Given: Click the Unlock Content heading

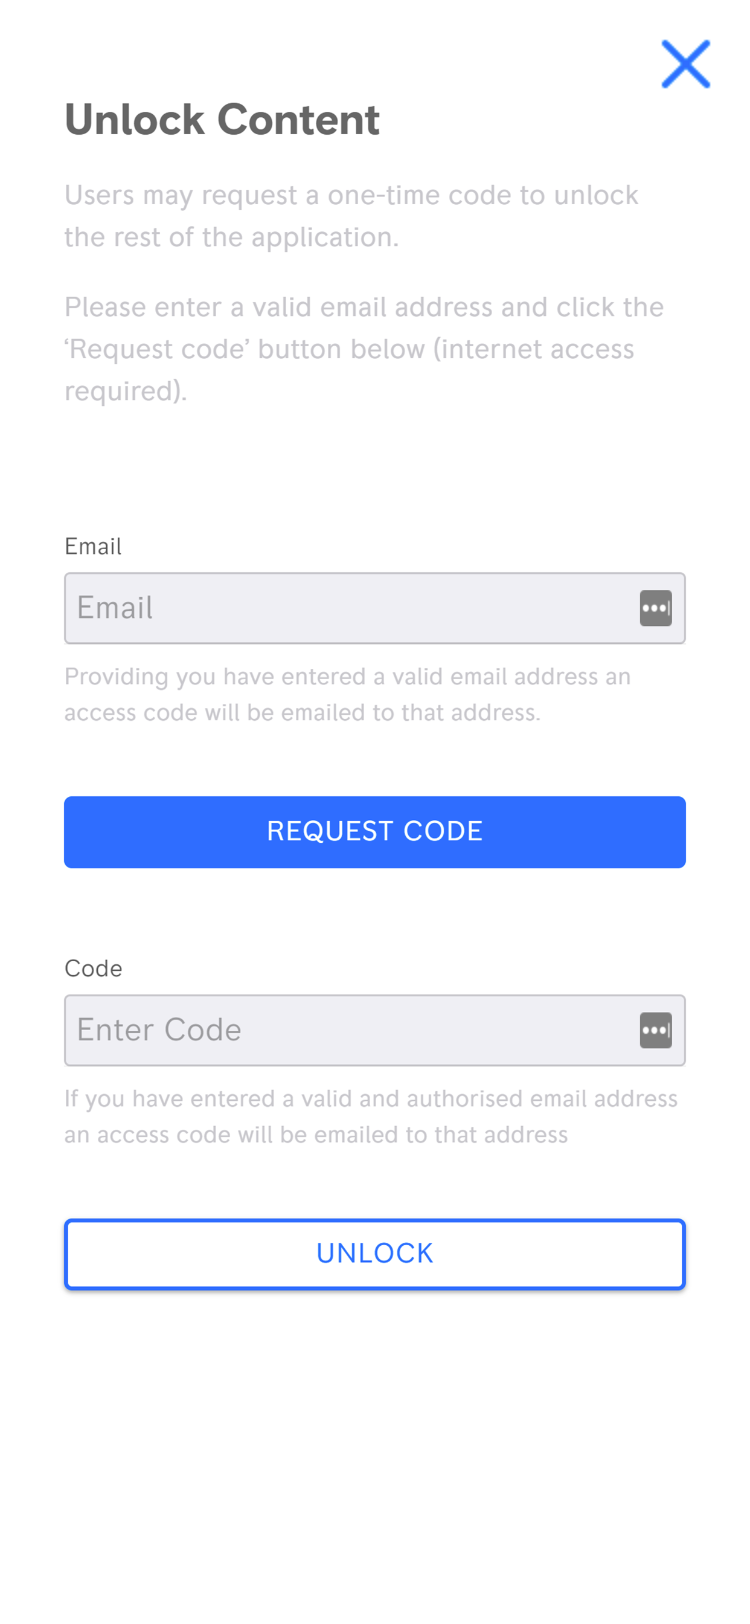Looking at the screenshot, I should pyautogui.click(x=222, y=119).
